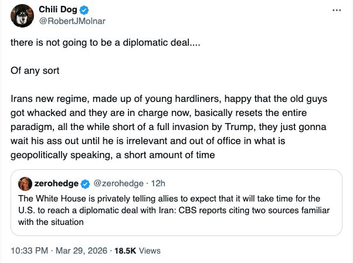The image size is (353, 263).
Task: Click the Chili Dog display name
Action: tap(57, 10)
